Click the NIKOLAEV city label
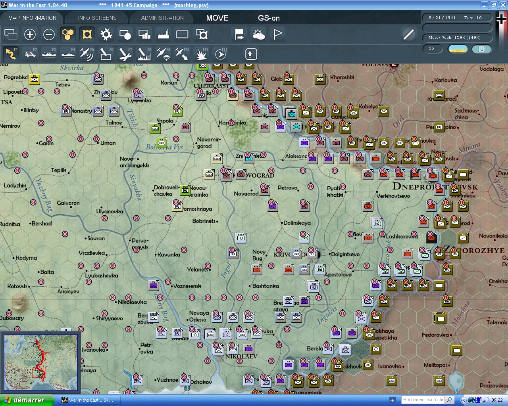The height and width of the screenshot is (406, 508). 241,356
